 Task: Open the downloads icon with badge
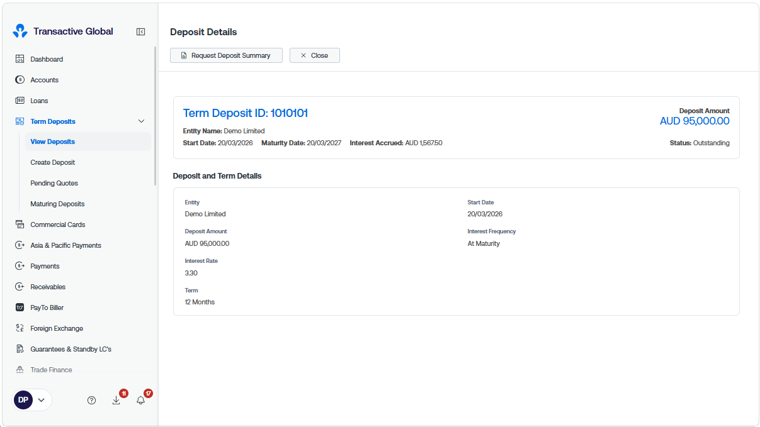click(116, 400)
